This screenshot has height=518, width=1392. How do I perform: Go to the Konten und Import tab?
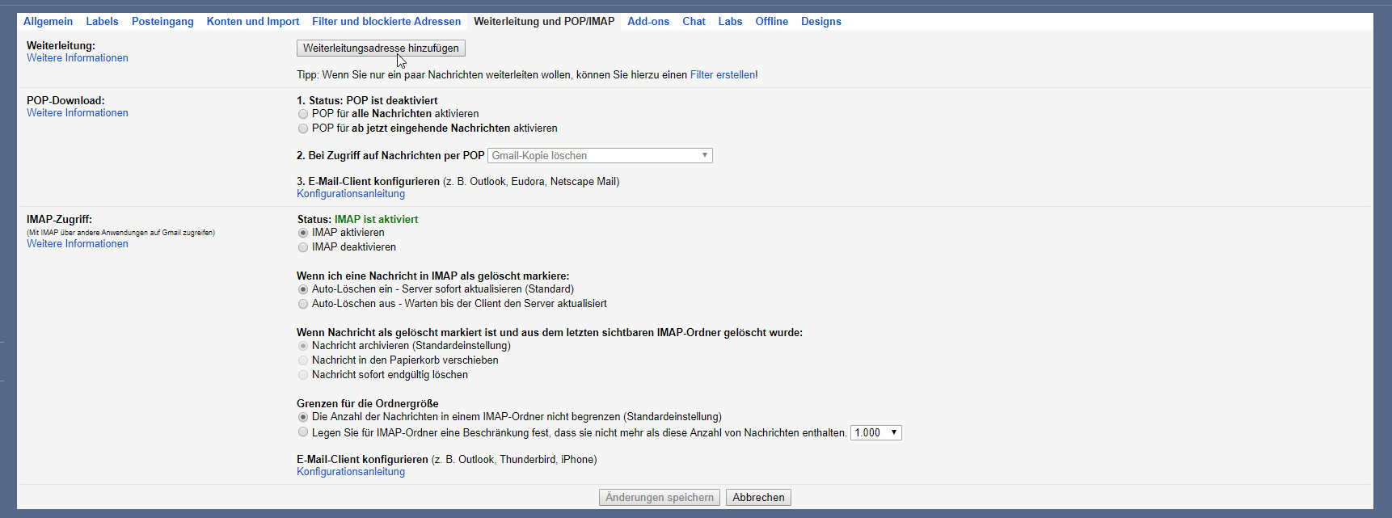click(x=252, y=22)
